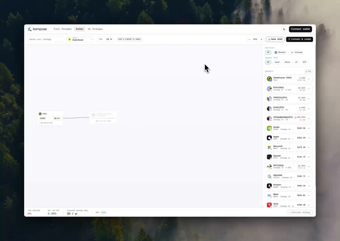Image resolution: width=340 pixels, height=241 pixels.
Task: Add the SPY/USDG market with its plus icon
Action: coord(309,166)
